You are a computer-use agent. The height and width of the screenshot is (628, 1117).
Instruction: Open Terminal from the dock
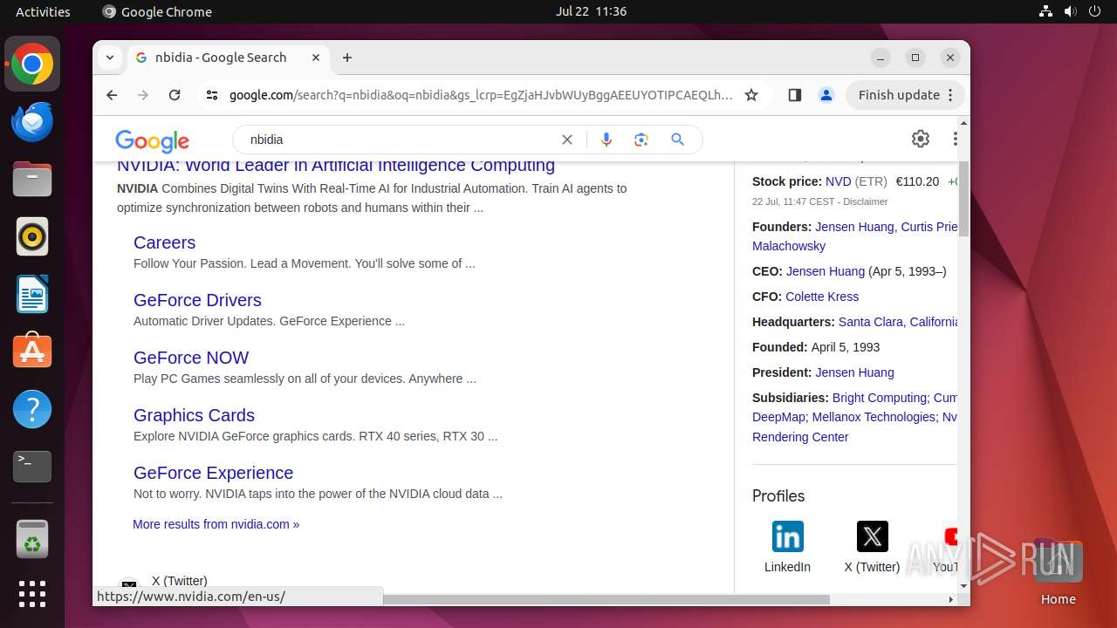point(32,467)
